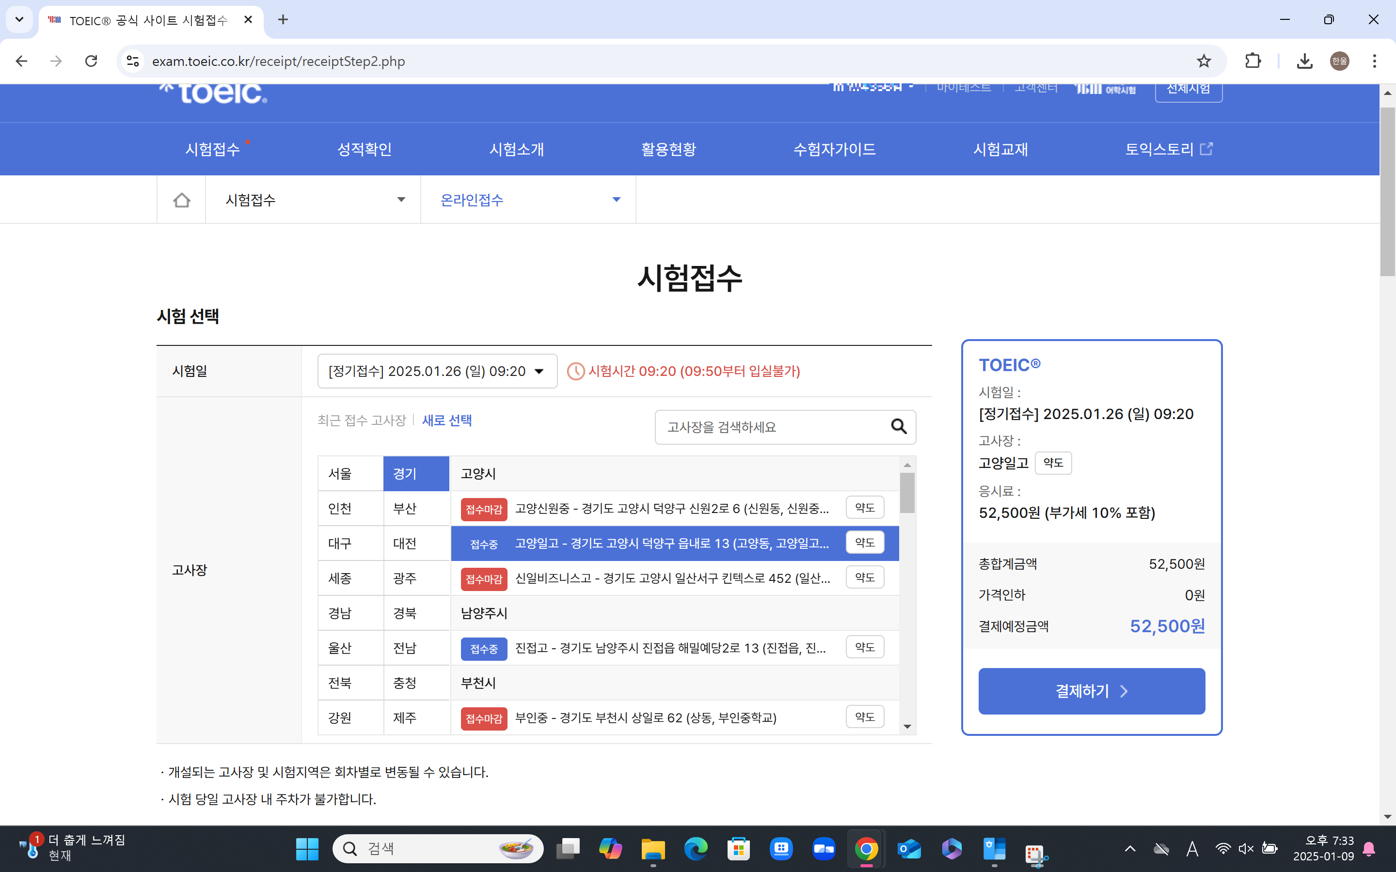Click the 새로 선택 link
The image size is (1396, 872).
(x=446, y=420)
